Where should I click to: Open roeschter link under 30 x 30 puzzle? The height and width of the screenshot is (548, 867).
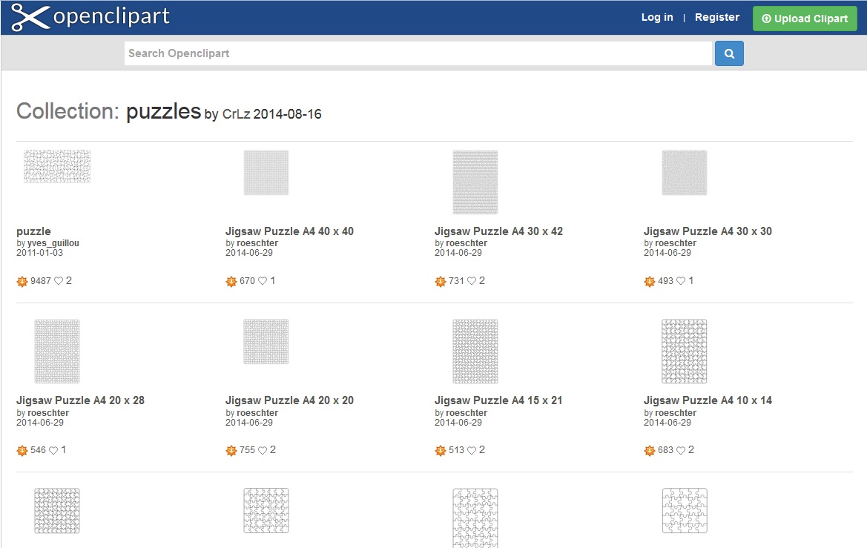(676, 243)
